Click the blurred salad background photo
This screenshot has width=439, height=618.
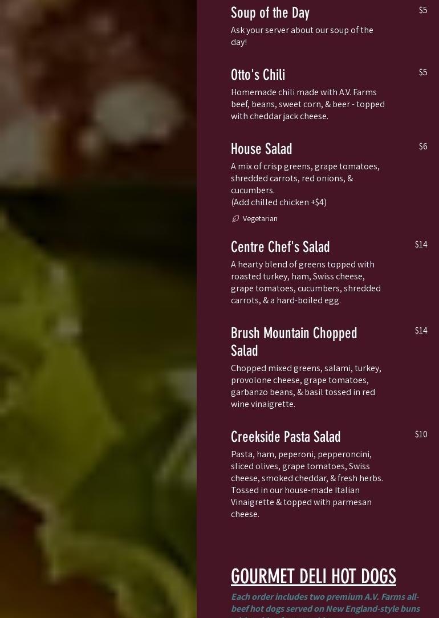98,309
